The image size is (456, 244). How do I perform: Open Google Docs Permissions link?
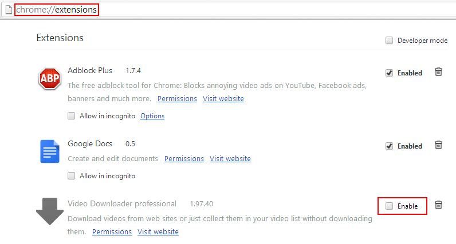(x=184, y=159)
